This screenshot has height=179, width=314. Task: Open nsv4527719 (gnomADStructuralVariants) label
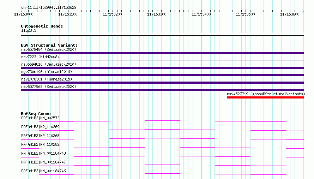266,94
